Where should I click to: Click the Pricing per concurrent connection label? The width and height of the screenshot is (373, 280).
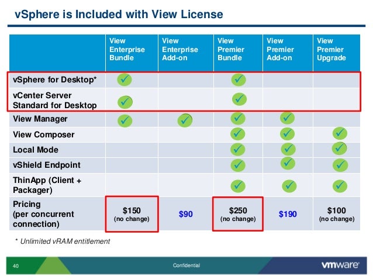[x=43, y=214]
